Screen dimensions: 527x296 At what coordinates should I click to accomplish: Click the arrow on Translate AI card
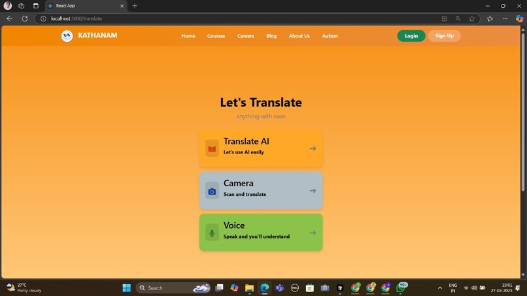pos(313,148)
